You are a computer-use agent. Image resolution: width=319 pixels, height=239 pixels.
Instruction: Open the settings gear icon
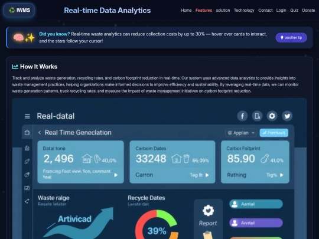[x=272, y=116]
